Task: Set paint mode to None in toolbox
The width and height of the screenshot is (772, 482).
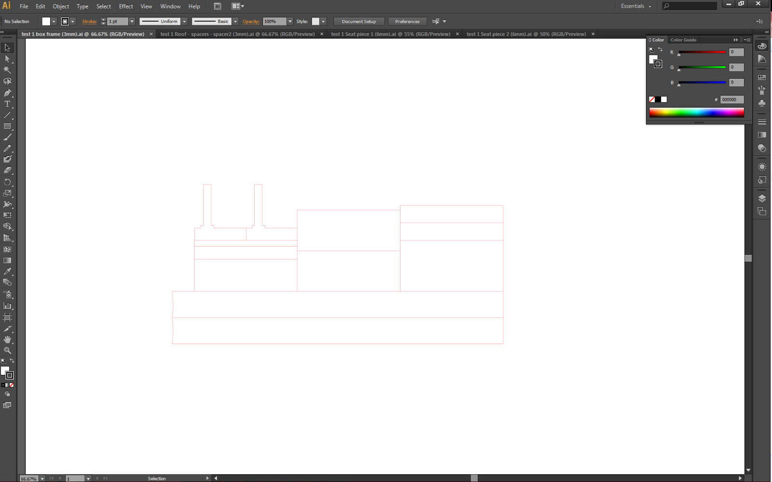Action: pos(12,385)
